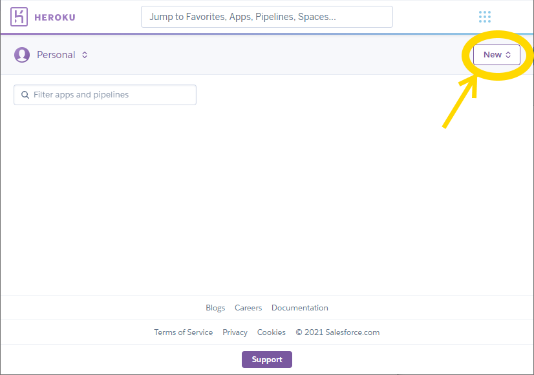This screenshot has width=534, height=375.
Task: Click the HEROKU wordmark text
Action: click(55, 17)
